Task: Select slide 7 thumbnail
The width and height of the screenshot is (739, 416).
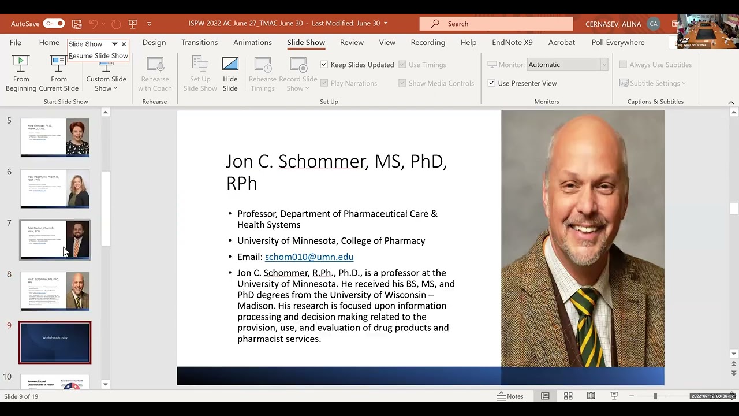Action: tap(55, 240)
